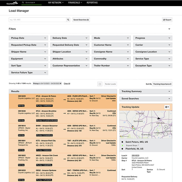Open the Delivery Date filter dropdown
The height and width of the screenshot is (182, 182).
[x=70, y=38]
